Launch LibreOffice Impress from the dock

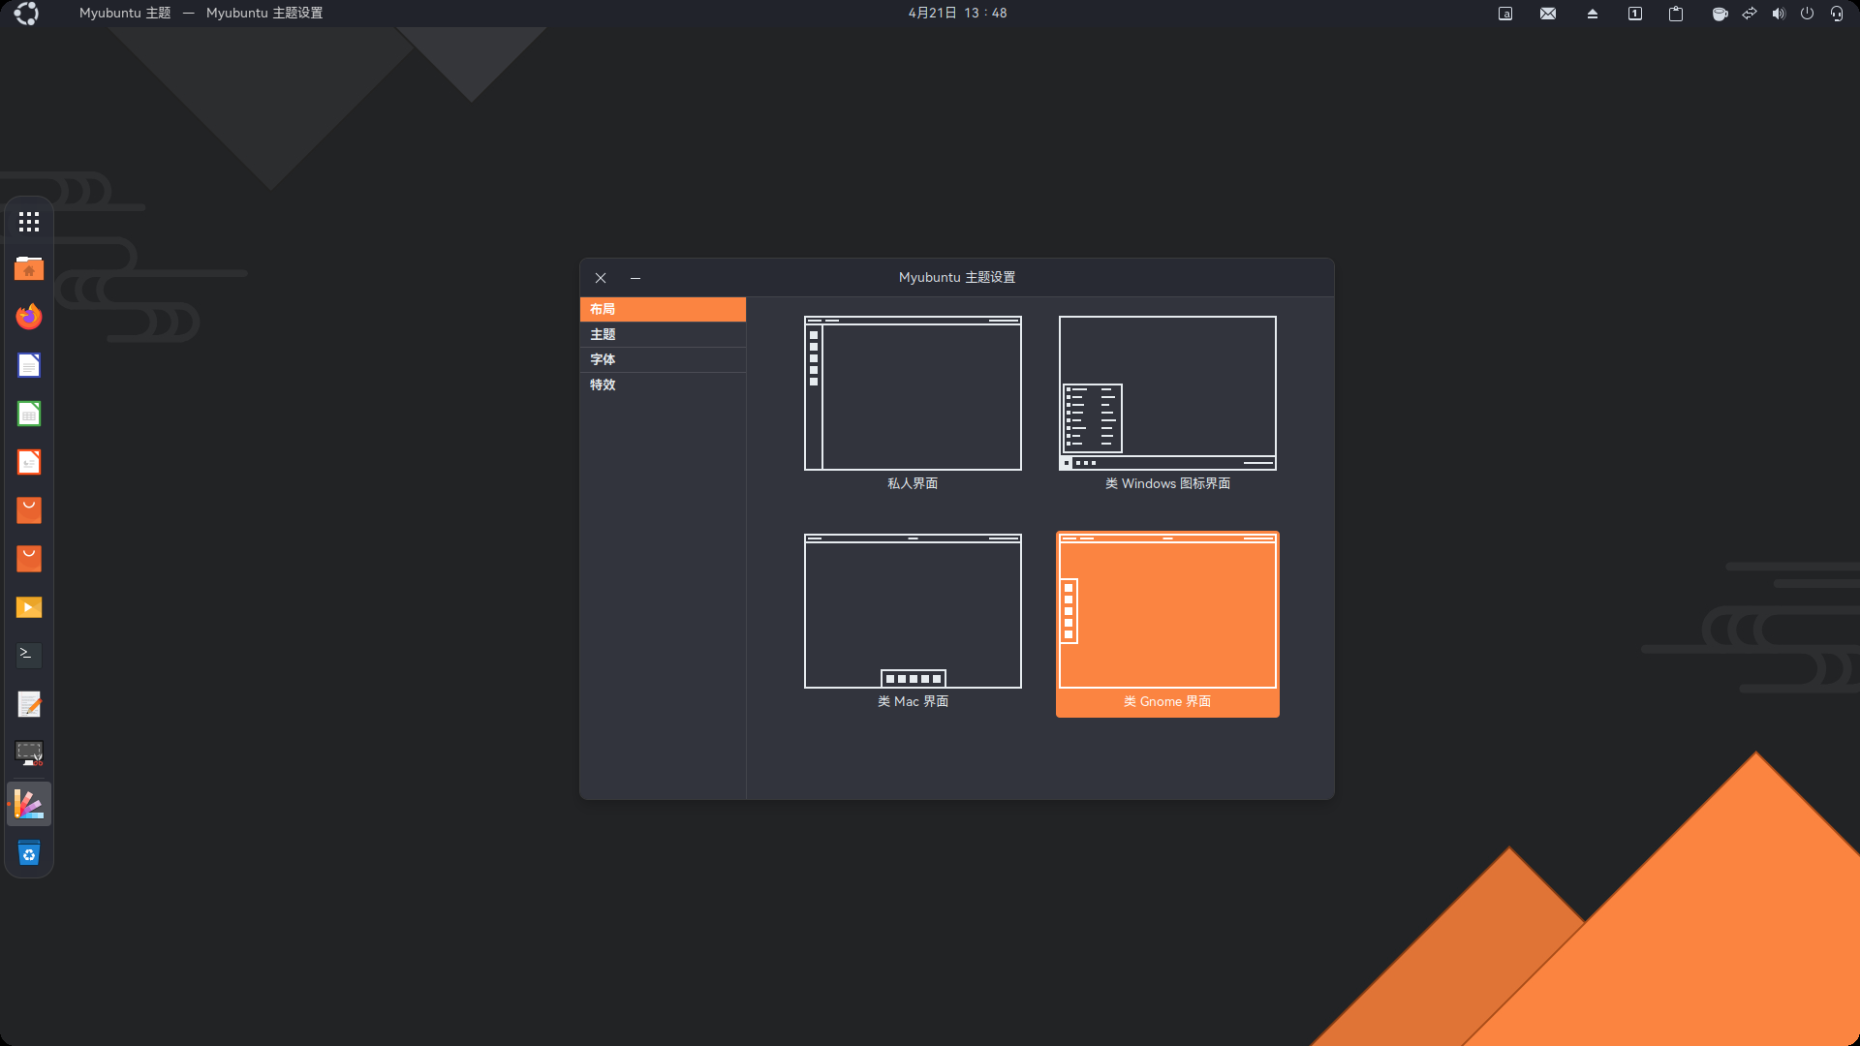pos(29,462)
